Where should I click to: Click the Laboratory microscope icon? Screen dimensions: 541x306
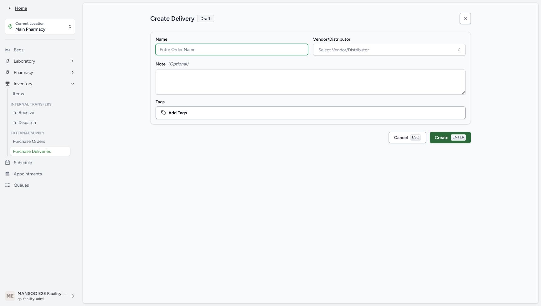(x=8, y=61)
